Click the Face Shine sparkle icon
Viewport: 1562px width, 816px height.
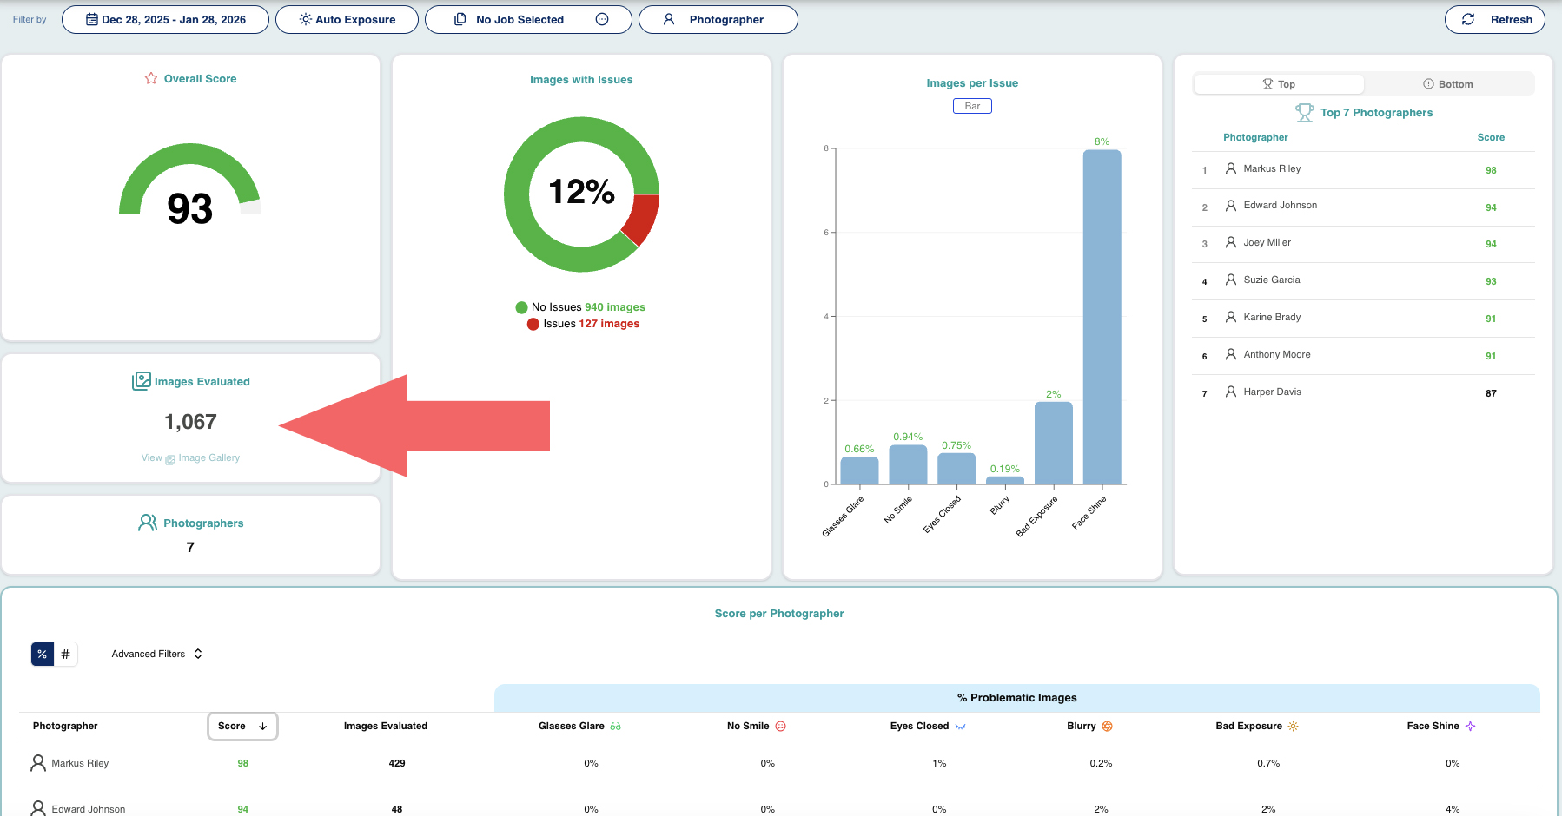(x=1470, y=726)
